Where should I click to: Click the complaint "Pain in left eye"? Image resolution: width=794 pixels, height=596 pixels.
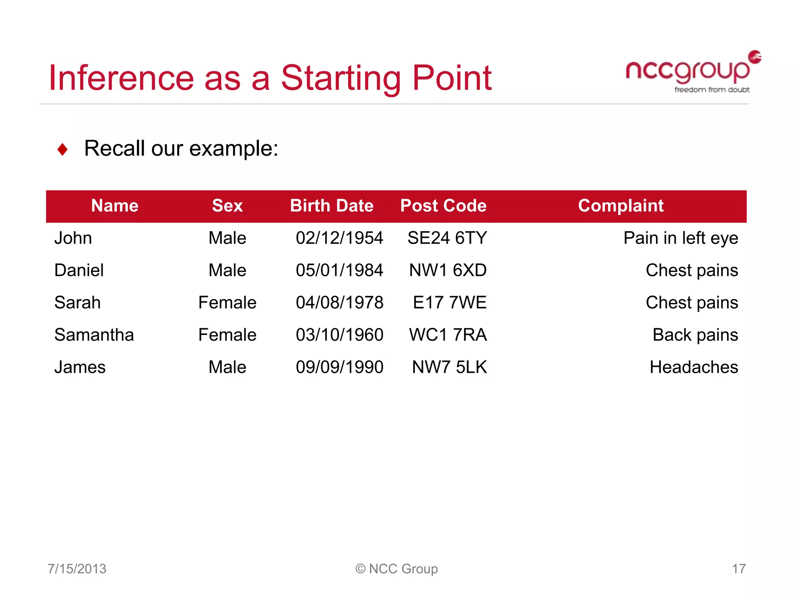[x=681, y=239]
